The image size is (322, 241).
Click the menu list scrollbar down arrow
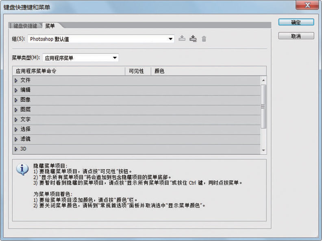[x=263, y=151]
